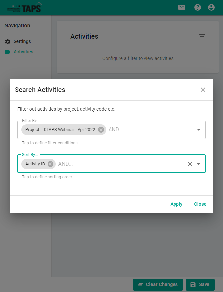
Task: Click the Save button
Action: click(x=200, y=284)
